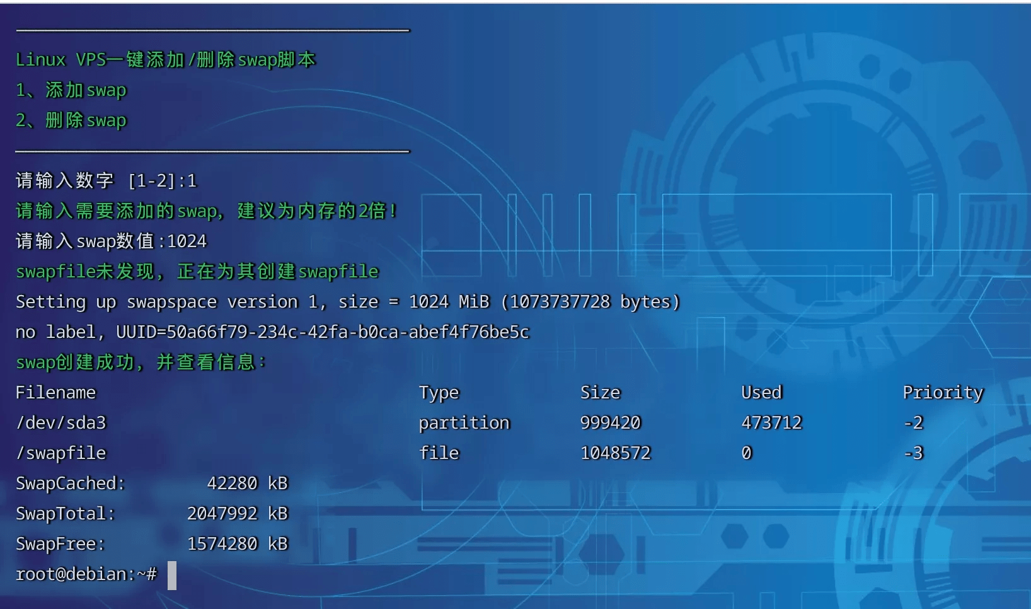
Task: Click the menu option 2、删除swap
Action: click(71, 120)
